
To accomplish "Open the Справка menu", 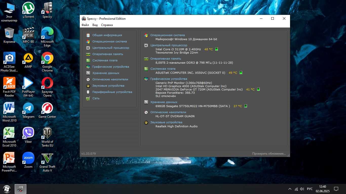I will coord(107,25).
